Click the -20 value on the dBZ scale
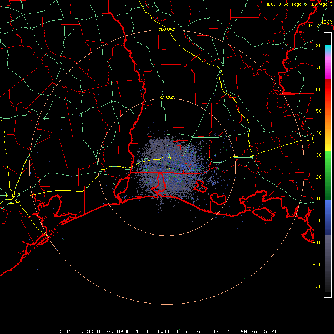The width and height of the screenshot is (334, 334). [x=317, y=264]
